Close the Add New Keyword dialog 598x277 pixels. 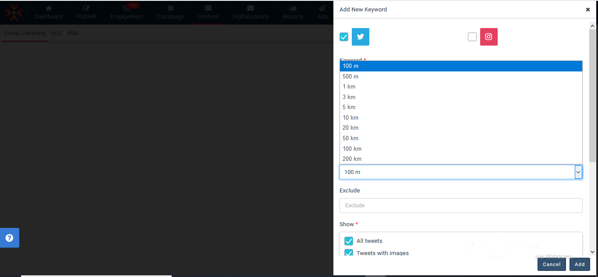[587, 10]
